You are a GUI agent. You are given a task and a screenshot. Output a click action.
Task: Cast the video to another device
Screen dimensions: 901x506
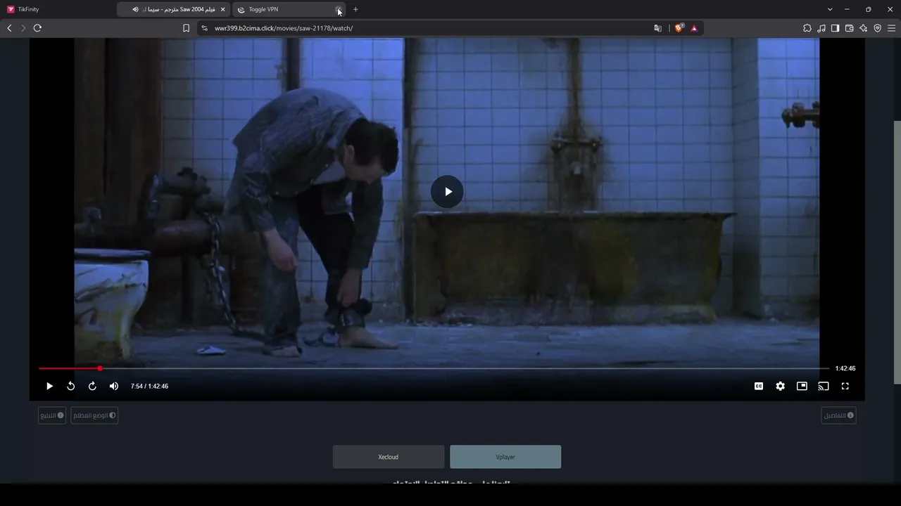823,386
